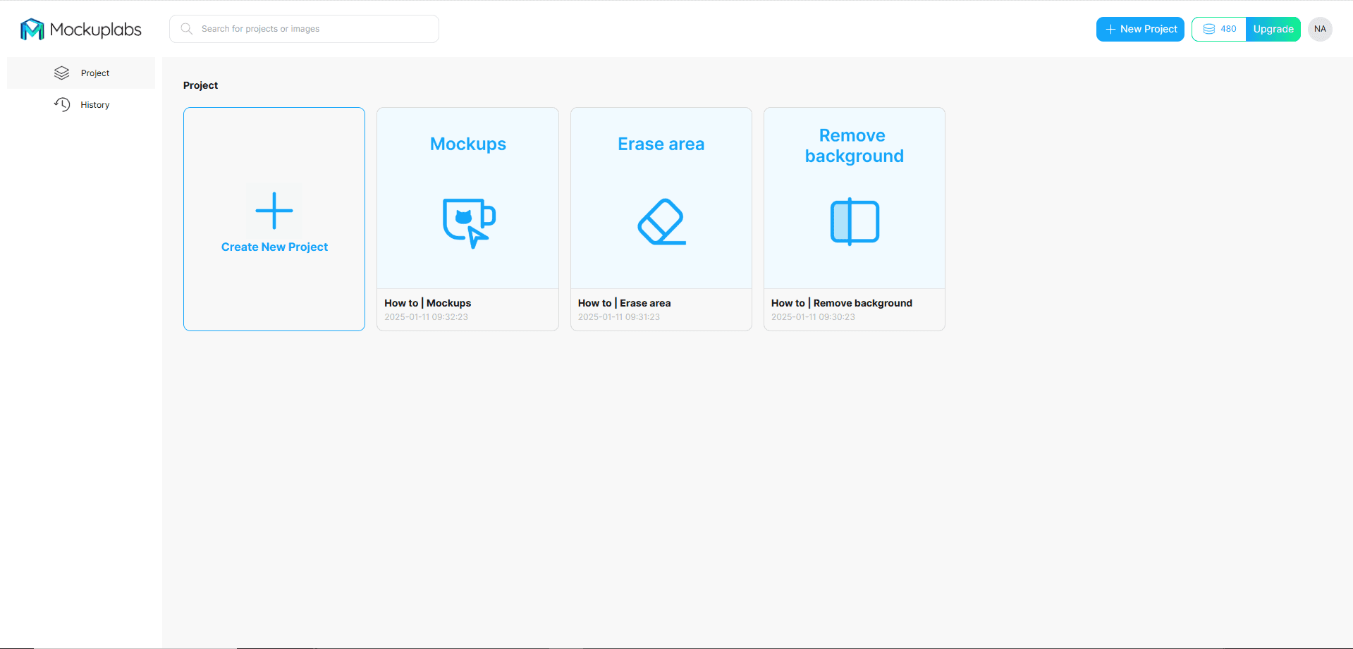Click the Mockuplabs logo icon
The width and height of the screenshot is (1353, 649).
click(x=32, y=29)
